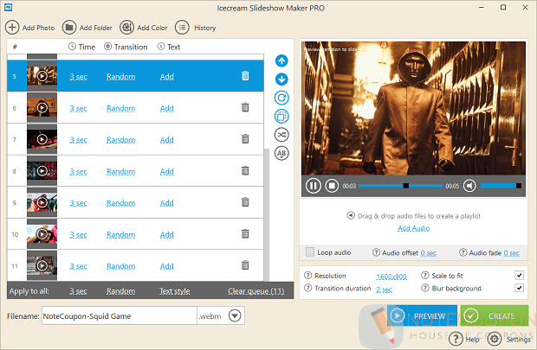Set Apply to all time of 3 sec
Viewport: 537px width, 350px height.
click(79, 291)
